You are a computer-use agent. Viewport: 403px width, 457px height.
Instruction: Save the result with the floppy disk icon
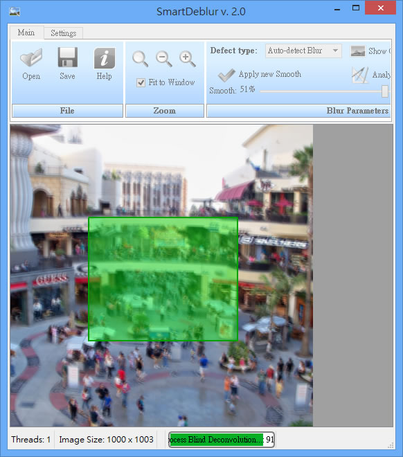tap(68, 57)
